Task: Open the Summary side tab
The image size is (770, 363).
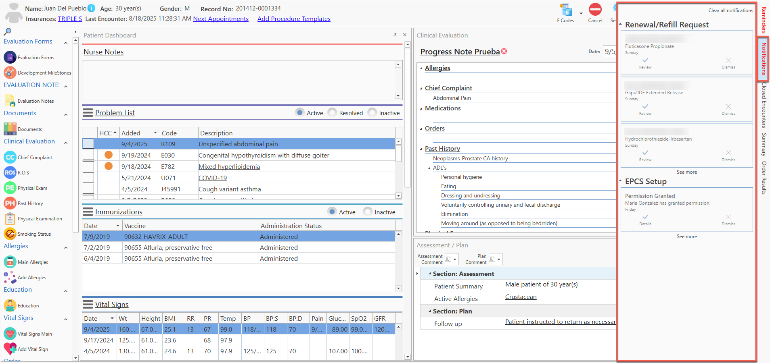Action: 764,145
